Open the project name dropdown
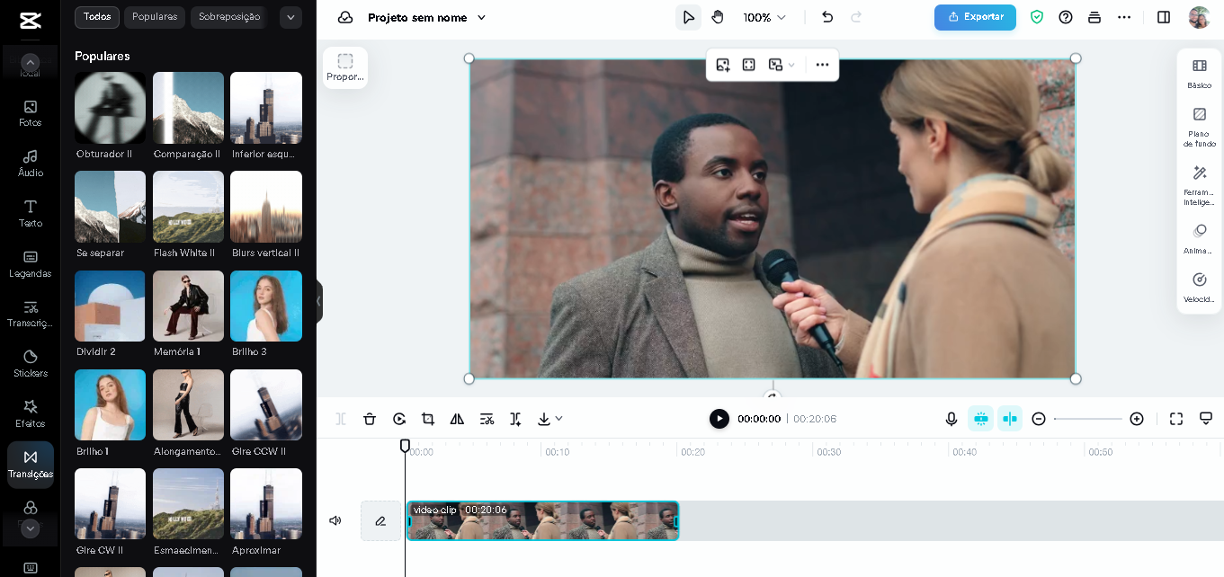1224x577 pixels. (481, 17)
